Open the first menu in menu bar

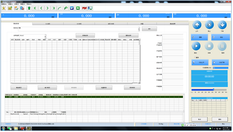coord(4,4)
